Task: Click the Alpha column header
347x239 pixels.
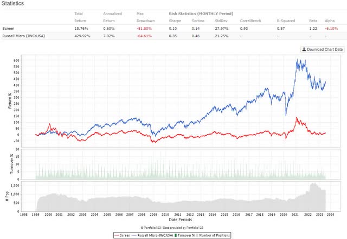Action: tap(330, 21)
